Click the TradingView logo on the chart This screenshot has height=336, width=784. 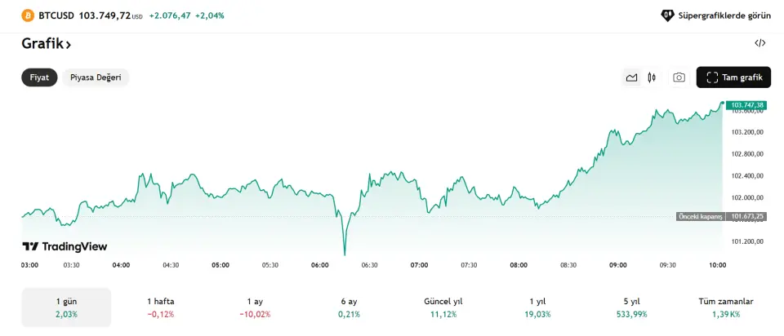(x=65, y=246)
